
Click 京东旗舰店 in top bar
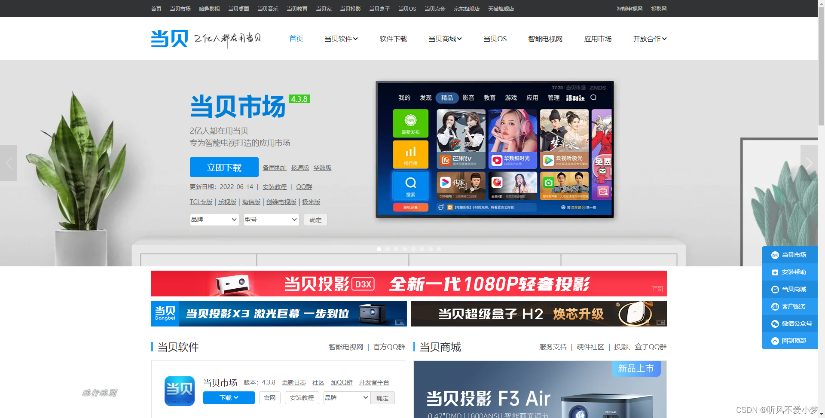pos(467,9)
